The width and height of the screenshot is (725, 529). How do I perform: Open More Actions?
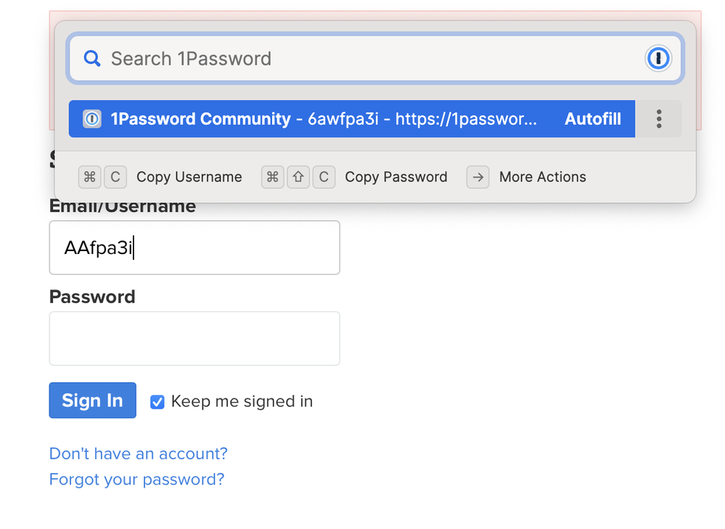click(542, 177)
